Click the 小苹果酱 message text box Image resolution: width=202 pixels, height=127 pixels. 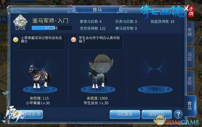click(42, 43)
